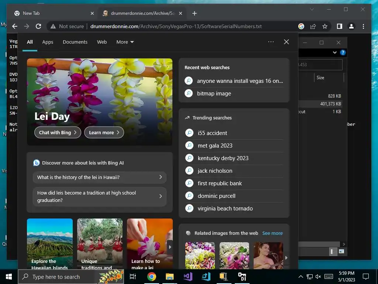
Task: Open Chrome profile avatar
Action: pyautogui.click(x=351, y=26)
